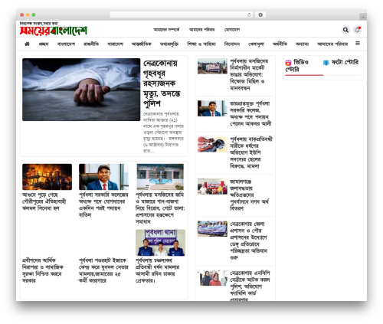Click lead story excerpt নেত্রকোনার পূর্বধলায় সাদিয়া আক্তার
This screenshot has width=383, height=324.
click(163, 133)
